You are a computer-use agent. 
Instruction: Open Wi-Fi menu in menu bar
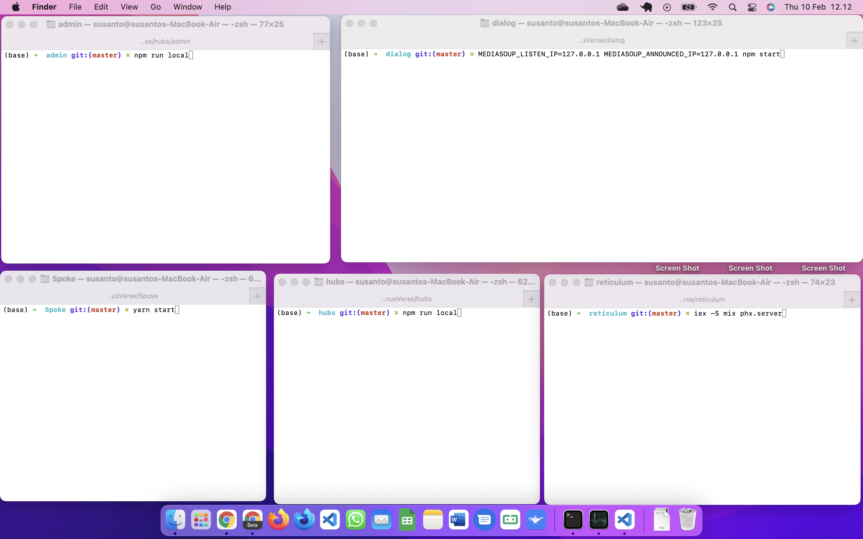click(712, 7)
